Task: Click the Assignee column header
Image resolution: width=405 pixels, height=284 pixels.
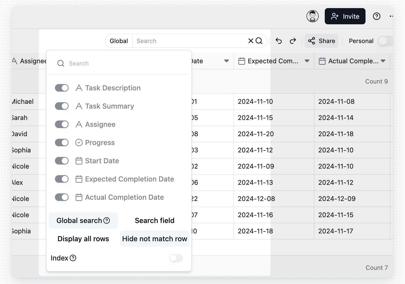Action: click(x=29, y=61)
